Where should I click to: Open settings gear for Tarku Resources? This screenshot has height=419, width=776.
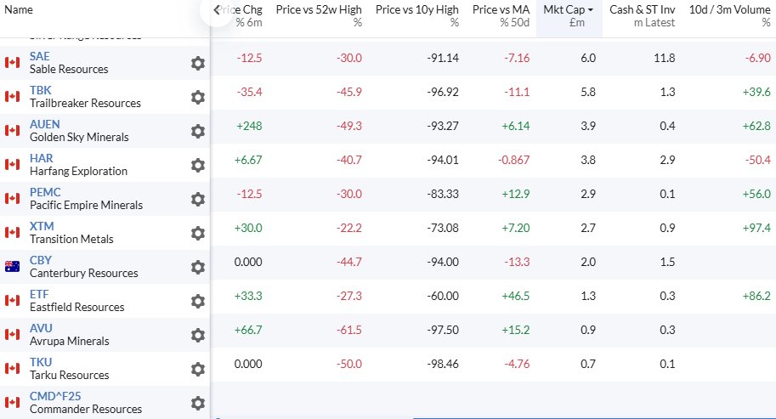click(x=198, y=369)
